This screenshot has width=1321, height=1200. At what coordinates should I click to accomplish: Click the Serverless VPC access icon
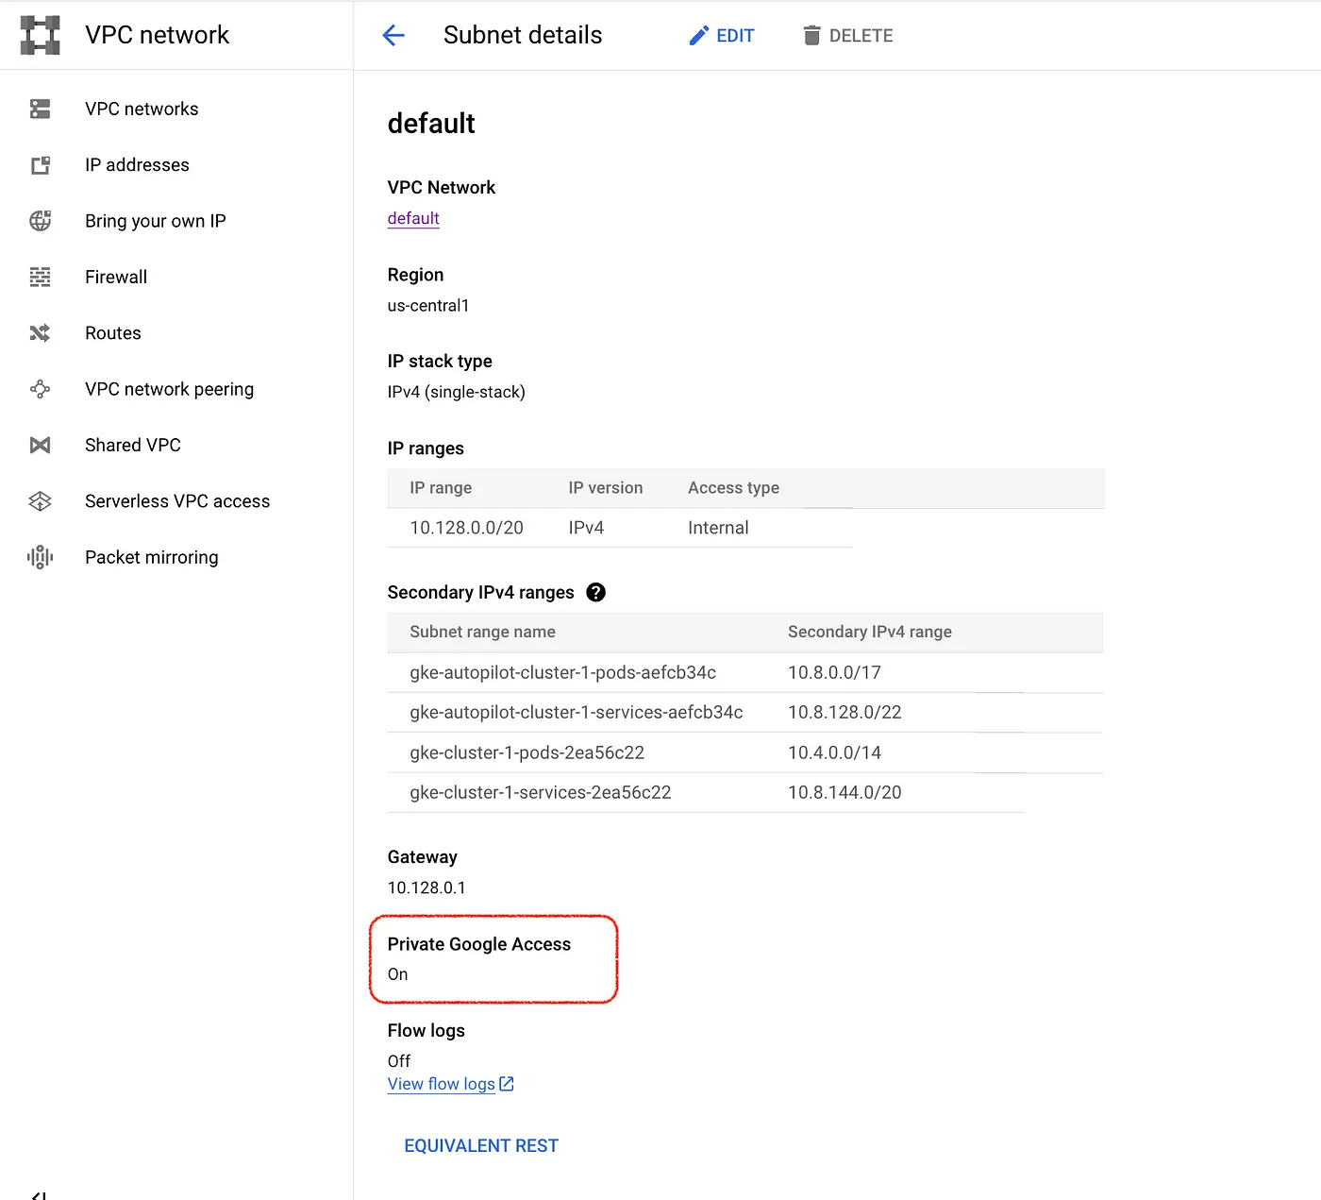point(40,501)
